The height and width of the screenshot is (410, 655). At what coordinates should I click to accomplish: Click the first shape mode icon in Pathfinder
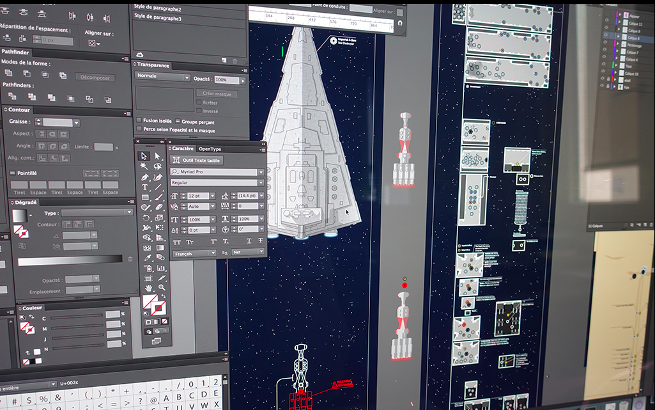pos(8,73)
